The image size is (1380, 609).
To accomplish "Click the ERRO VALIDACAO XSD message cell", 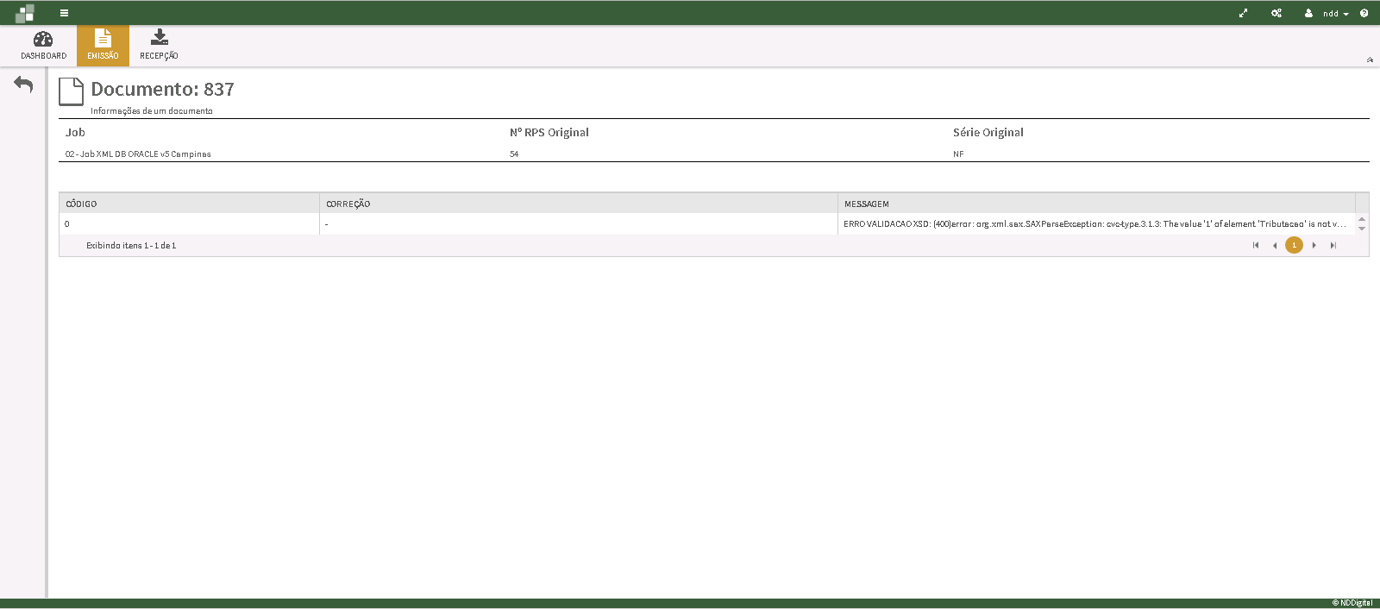I will click(x=1095, y=224).
